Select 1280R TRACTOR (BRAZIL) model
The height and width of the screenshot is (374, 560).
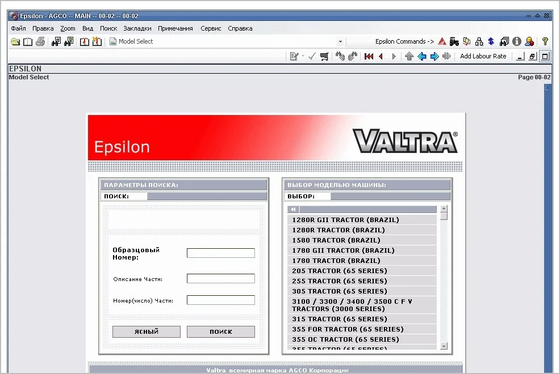pyautogui.click(x=362, y=230)
